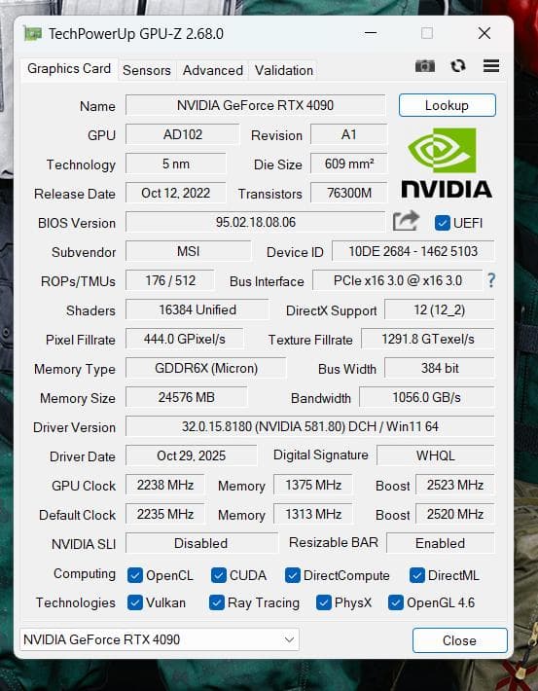The image size is (538, 691).
Task: Open the GPU selection dropdown at bottom
Action: point(160,639)
